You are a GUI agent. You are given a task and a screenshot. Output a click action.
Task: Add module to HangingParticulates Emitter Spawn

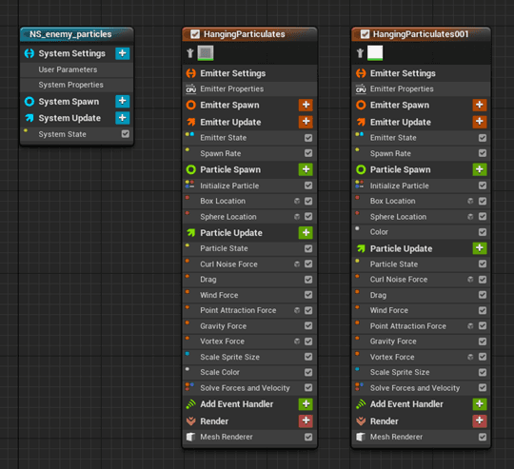tap(306, 105)
